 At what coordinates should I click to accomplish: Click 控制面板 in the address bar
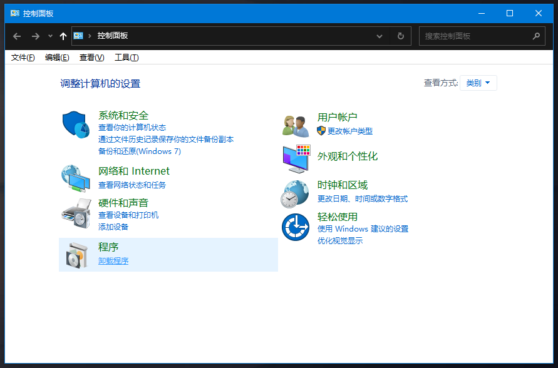[113, 36]
